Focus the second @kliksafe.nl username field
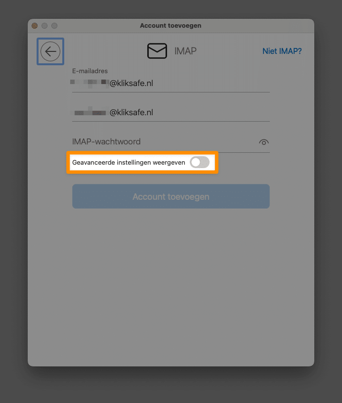 tap(171, 112)
